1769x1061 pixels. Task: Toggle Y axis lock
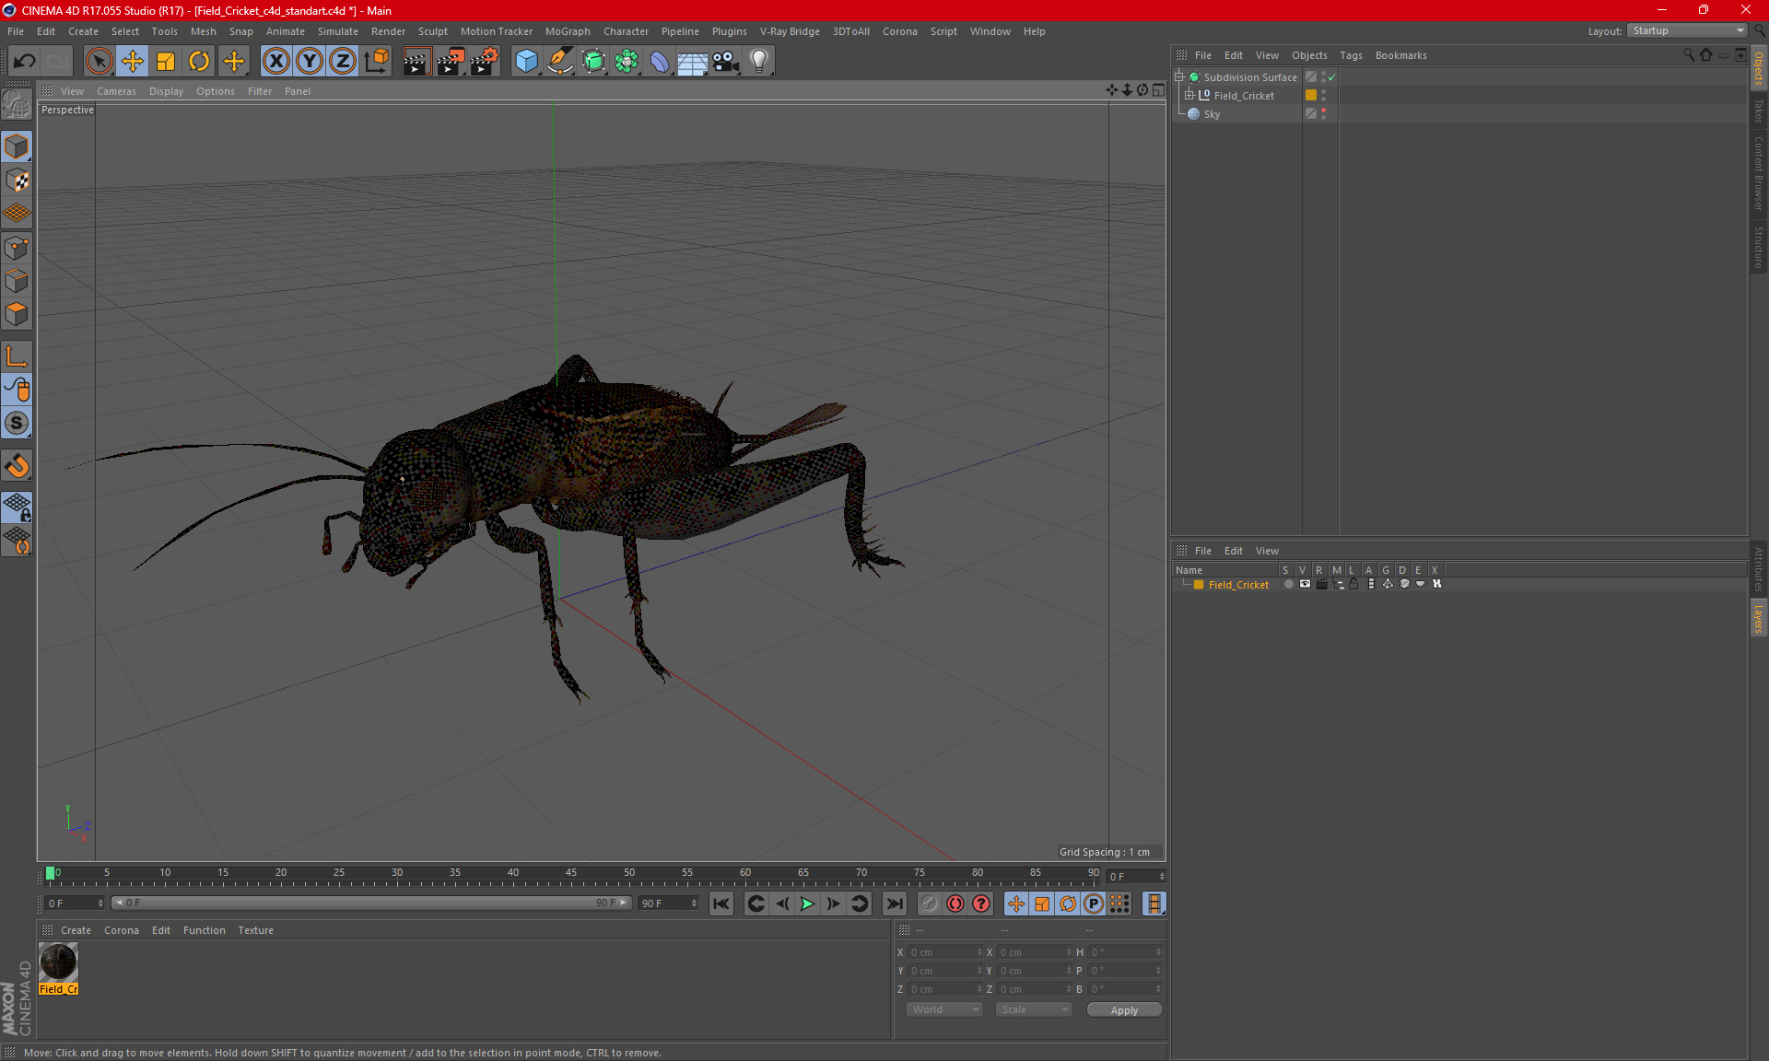click(310, 61)
